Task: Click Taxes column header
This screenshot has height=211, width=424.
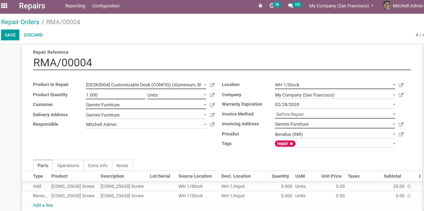Action: click(354, 176)
